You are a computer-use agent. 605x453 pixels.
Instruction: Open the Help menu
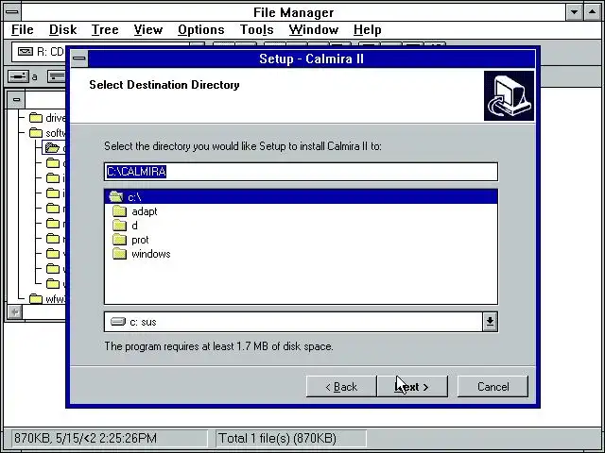368,29
